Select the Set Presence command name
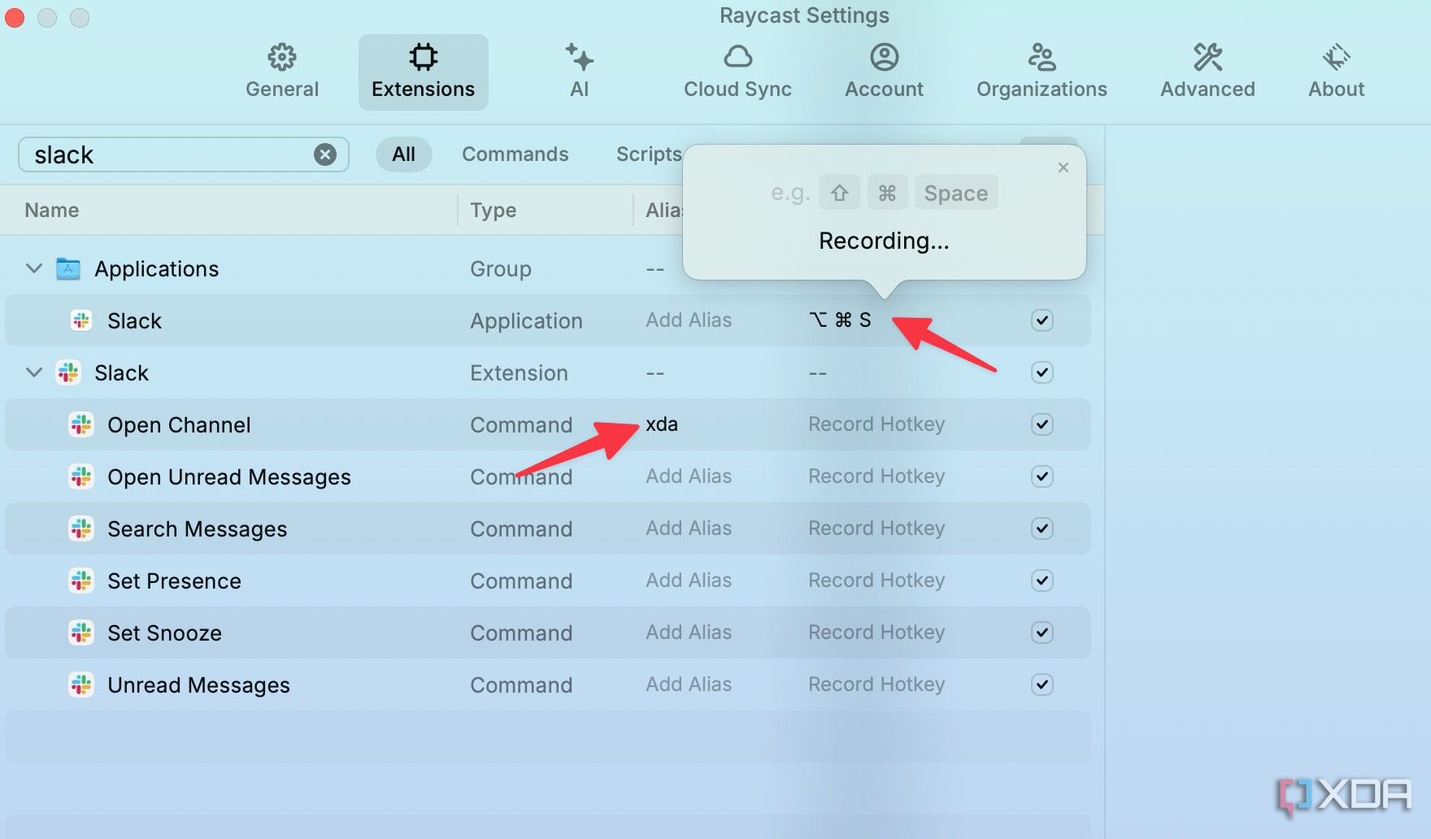1431x839 pixels. (174, 581)
